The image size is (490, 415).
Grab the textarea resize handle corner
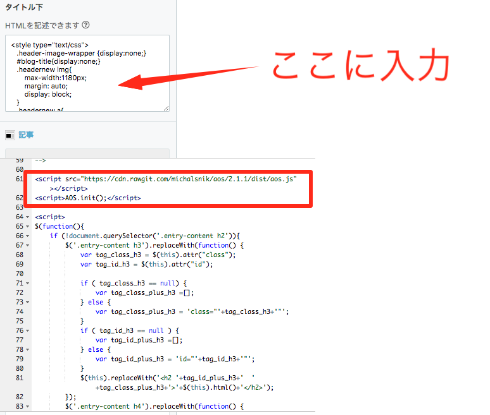click(166, 108)
